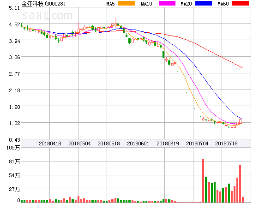Click the MA20 legend label
277x203 pixels.
pyautogui.click(x=186, y=4)
